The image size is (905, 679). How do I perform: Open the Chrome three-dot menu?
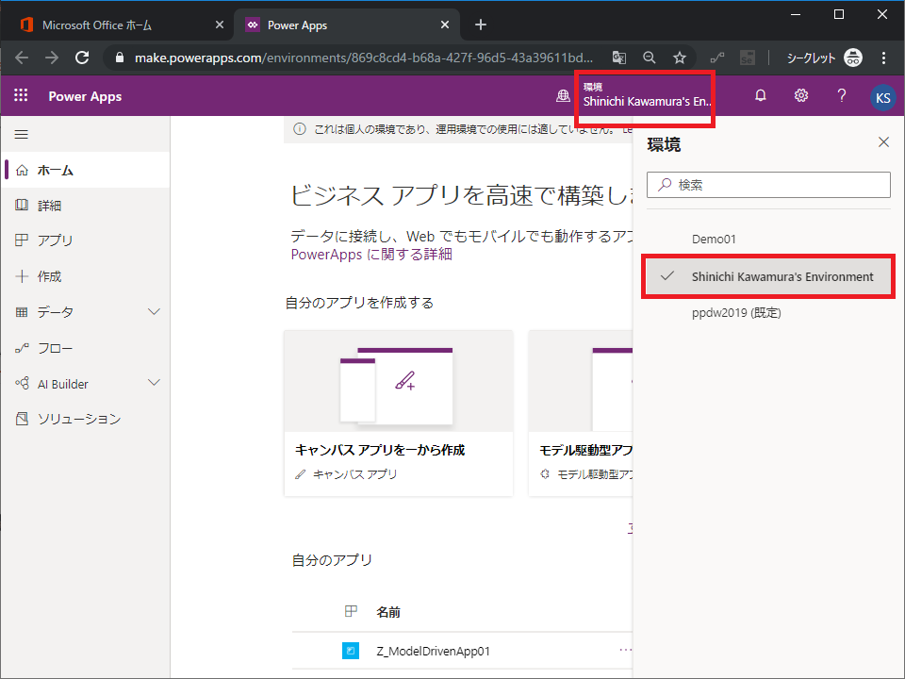click(883, 58)
